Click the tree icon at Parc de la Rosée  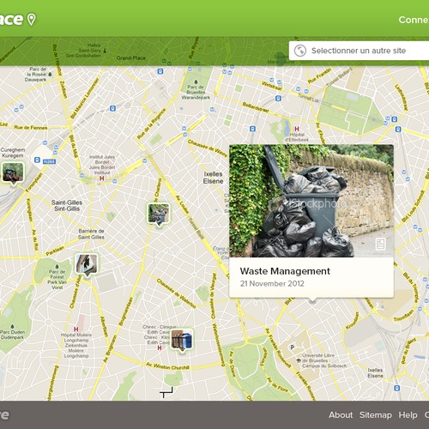tap(50, 75)
